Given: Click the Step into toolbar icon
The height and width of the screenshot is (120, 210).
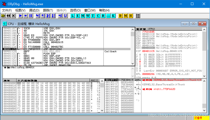Looking at the screenshot, I should tap(38, 16).
